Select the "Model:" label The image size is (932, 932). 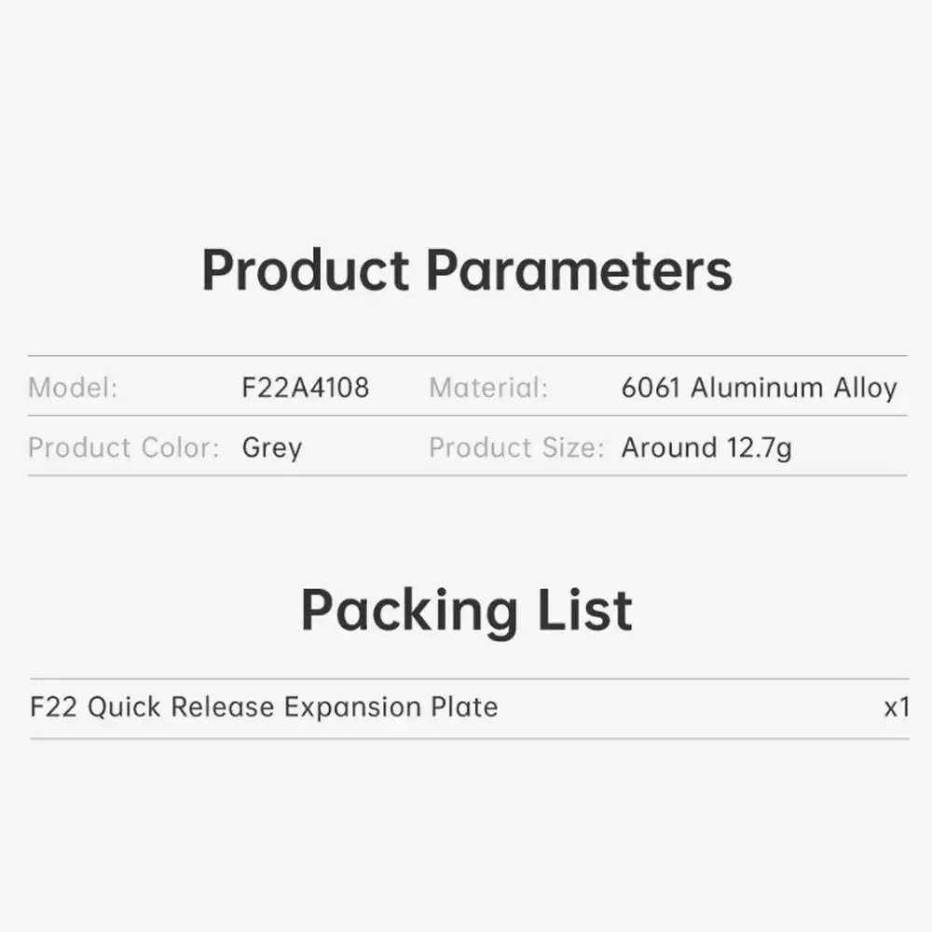73,388
